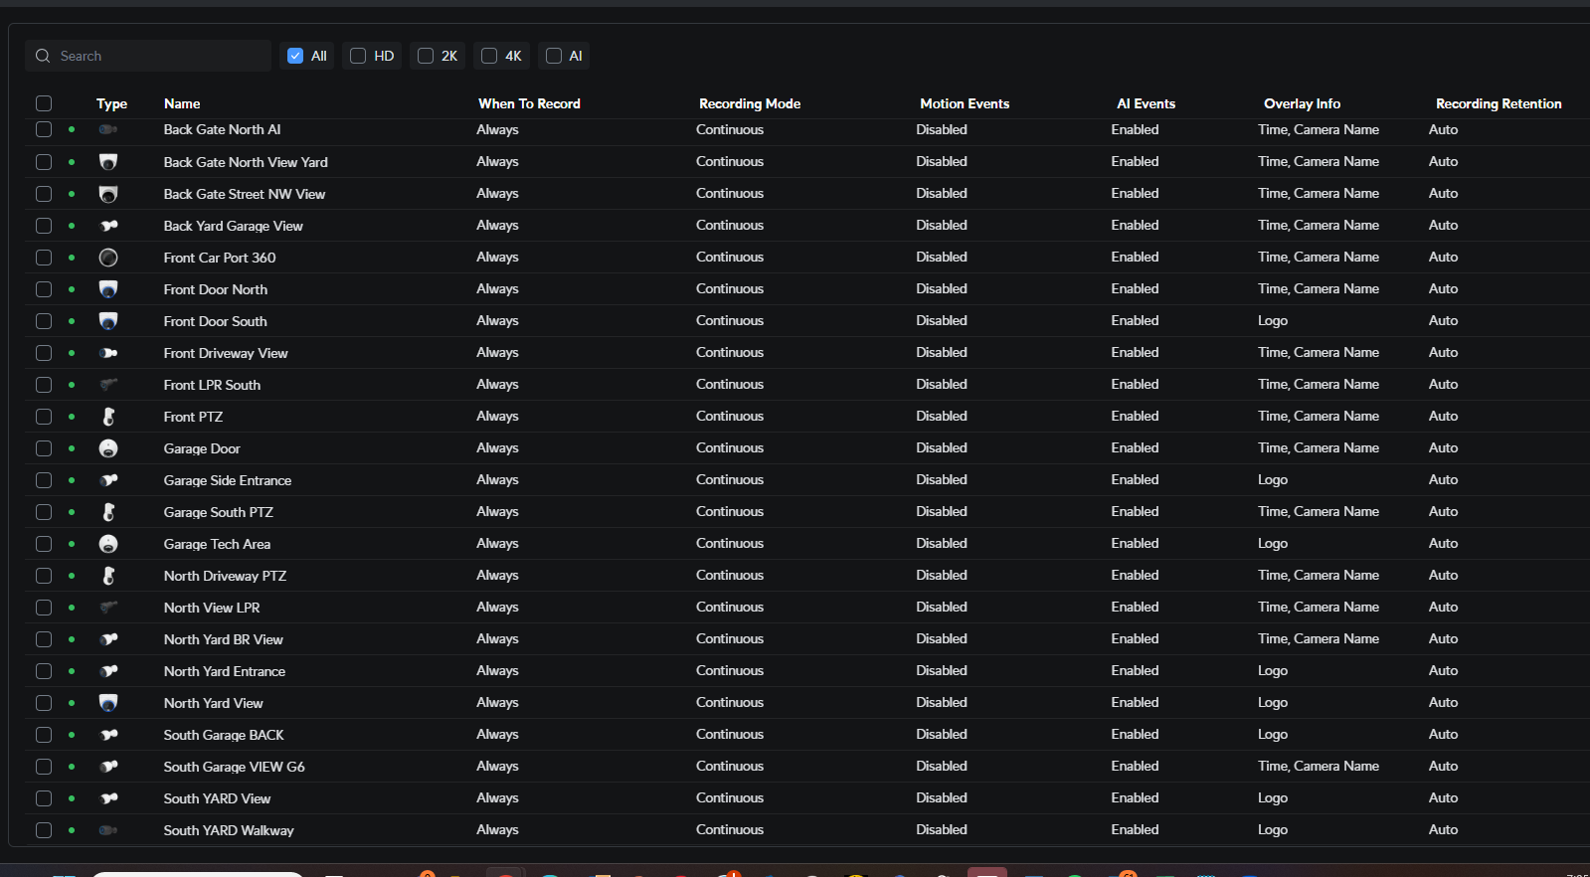Click the camera icon for Garage Door
Screen dimensions: 1590x877
point(108,448)
